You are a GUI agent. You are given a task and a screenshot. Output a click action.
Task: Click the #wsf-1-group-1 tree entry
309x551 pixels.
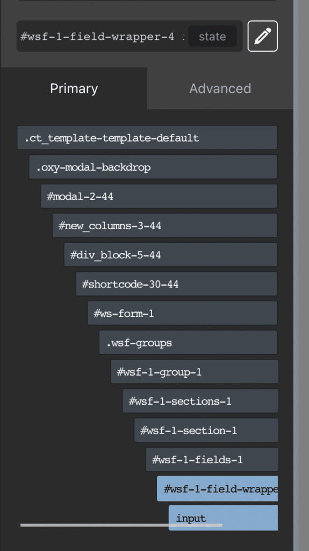coord(194,371)
